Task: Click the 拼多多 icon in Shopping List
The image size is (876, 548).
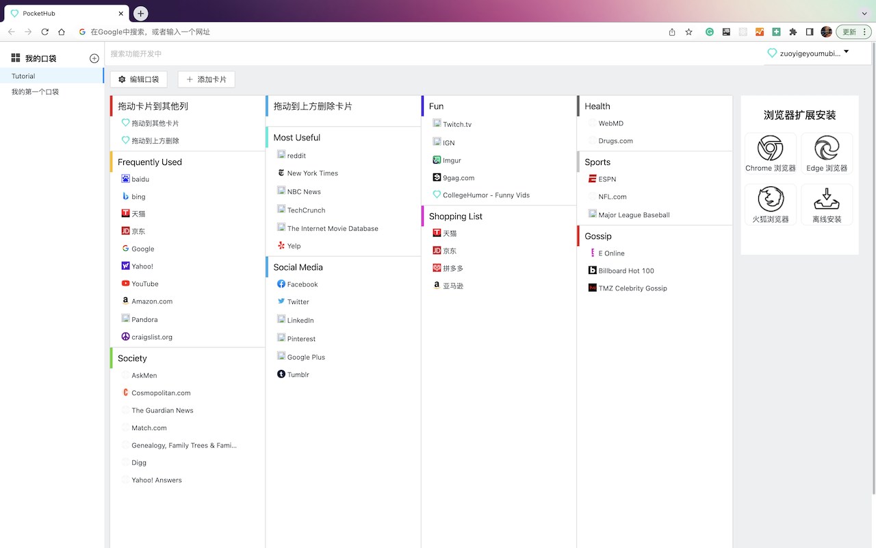Action: [x=437, y=268]
